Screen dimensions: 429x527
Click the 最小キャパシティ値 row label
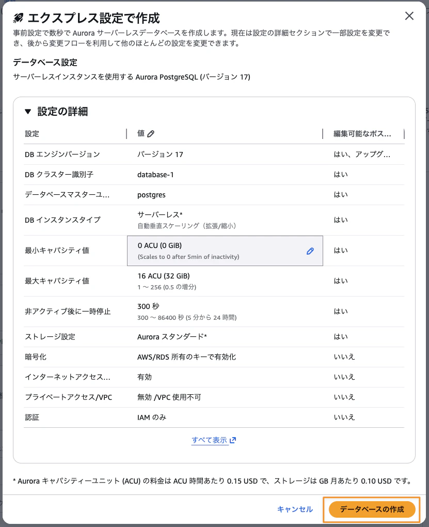tap(57, 251)
